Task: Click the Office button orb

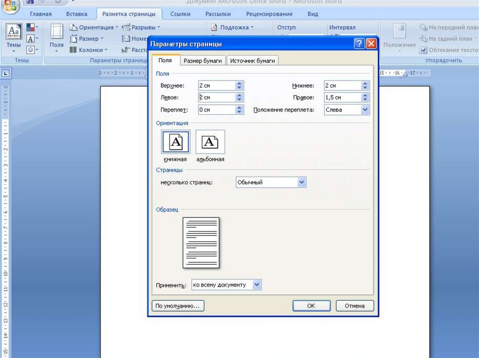Action: 9,6
